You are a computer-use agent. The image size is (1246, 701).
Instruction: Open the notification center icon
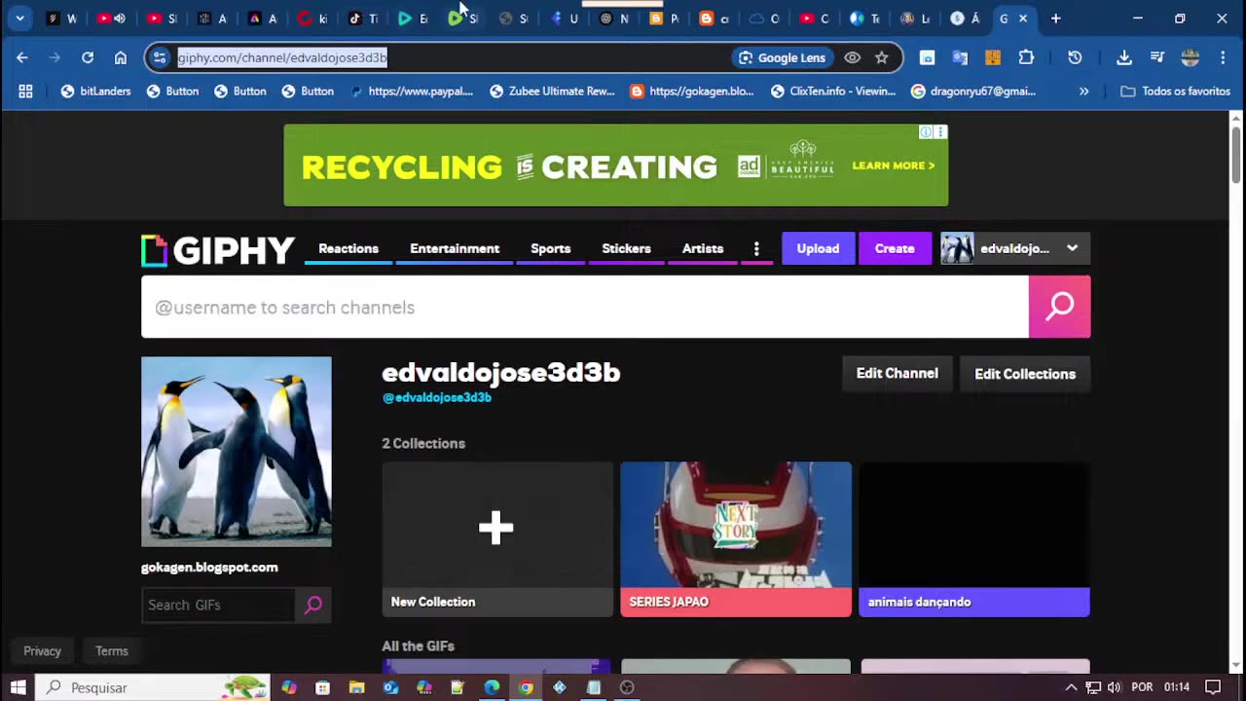pyautogui.click(x=1213, y=687)
